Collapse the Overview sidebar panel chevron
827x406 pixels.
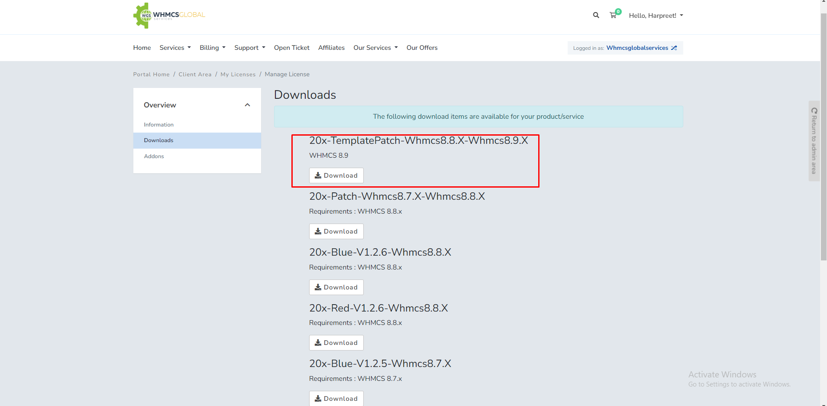pos(247,105)
